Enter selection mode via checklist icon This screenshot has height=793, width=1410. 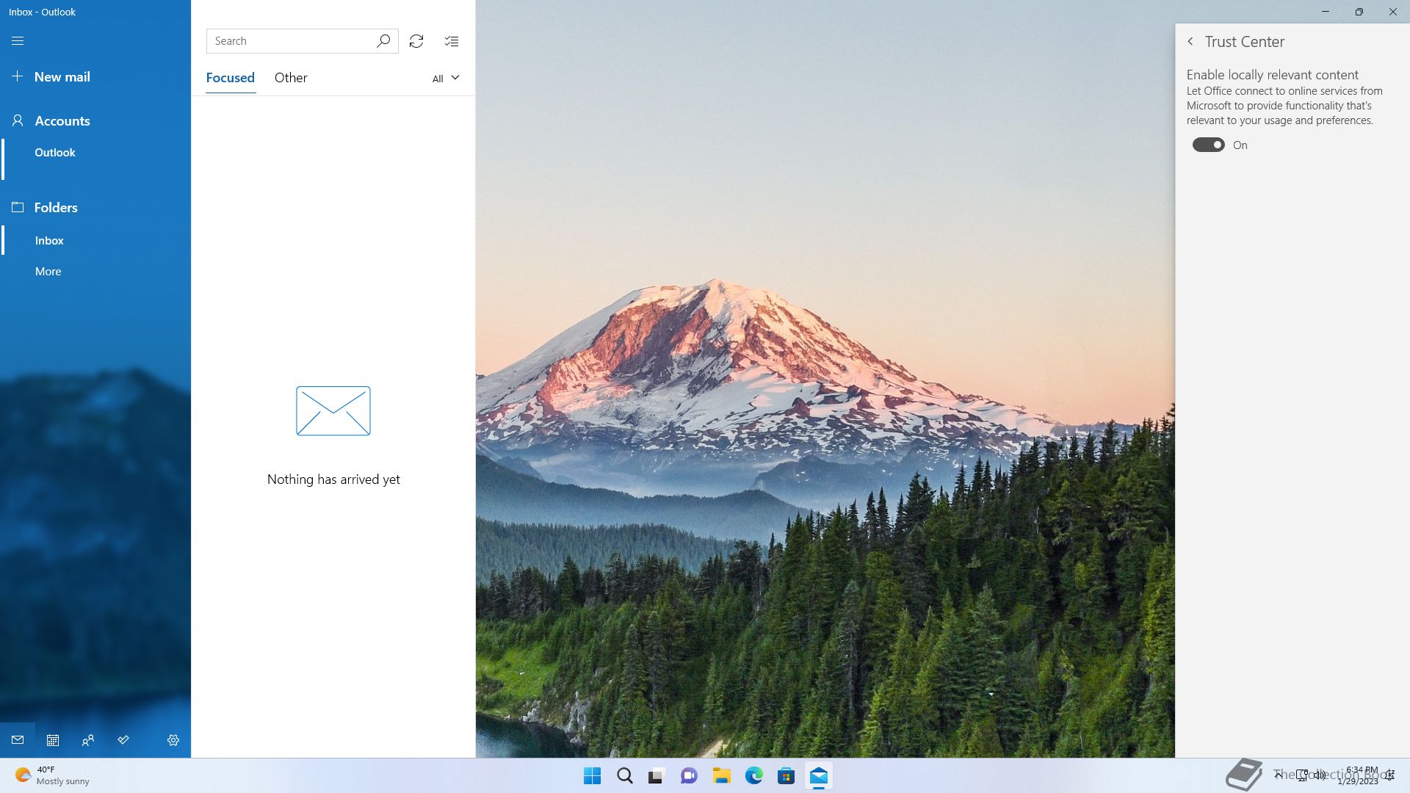point(452,41)
